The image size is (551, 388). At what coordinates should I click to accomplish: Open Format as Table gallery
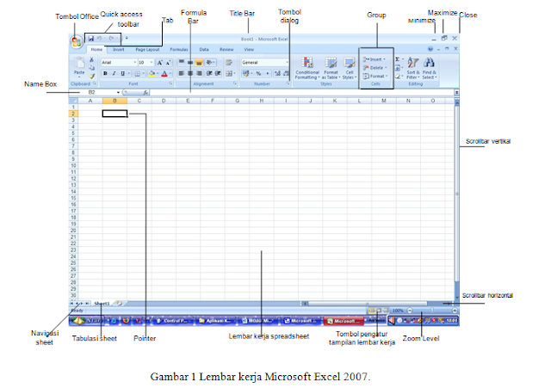pos(331,68)
